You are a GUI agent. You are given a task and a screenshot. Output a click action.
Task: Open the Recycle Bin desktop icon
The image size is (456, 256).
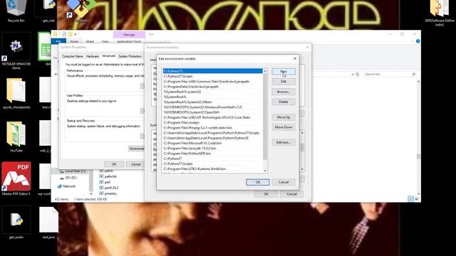click(x=16, y=11)
